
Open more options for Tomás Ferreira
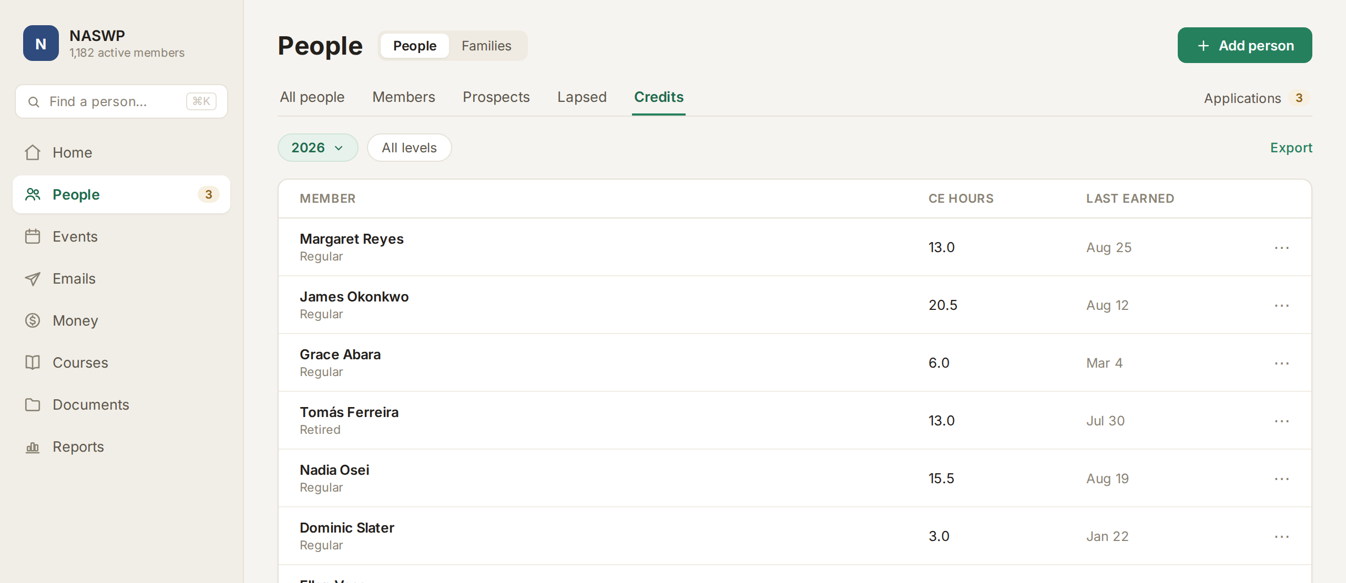(x=1282, y=421)
